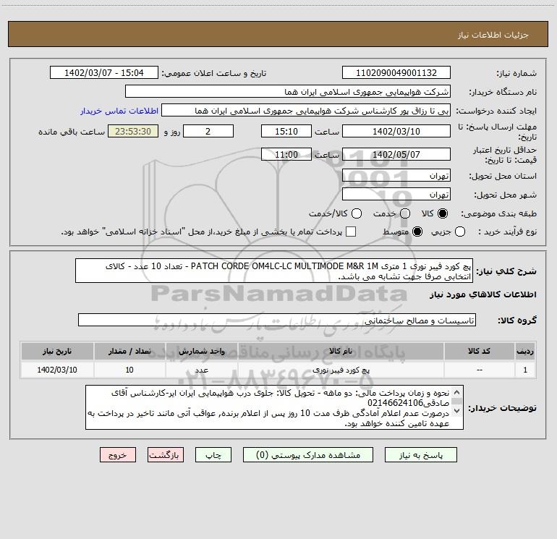Click the unit cell عدد
557x539 pixels.
pos(201,370)
